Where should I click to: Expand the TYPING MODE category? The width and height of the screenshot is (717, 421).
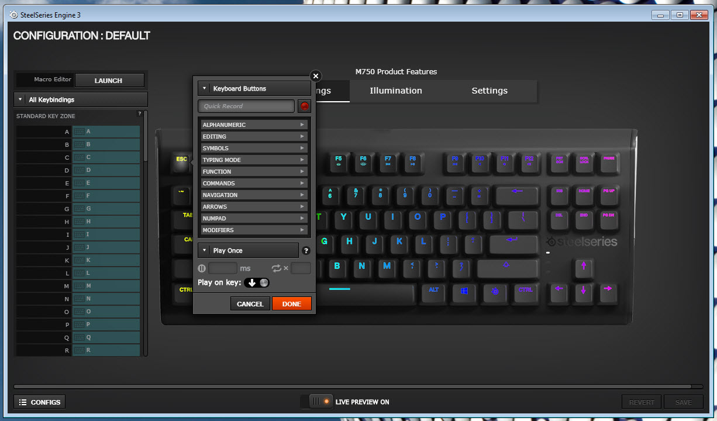coord(254,160)
